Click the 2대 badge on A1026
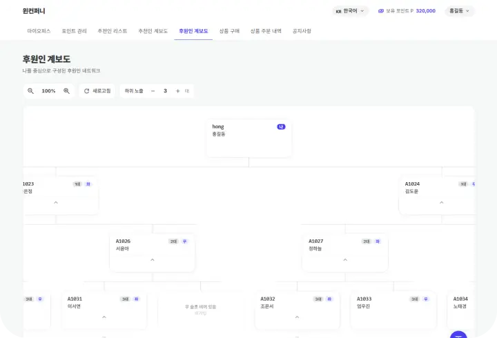This screenshot has height=338, width=497. pos(173,241)
